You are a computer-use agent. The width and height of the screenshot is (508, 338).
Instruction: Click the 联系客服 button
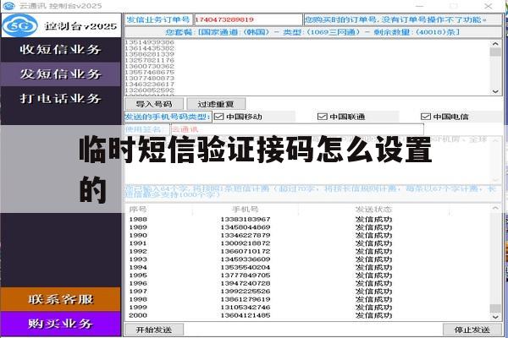(61, 299)
